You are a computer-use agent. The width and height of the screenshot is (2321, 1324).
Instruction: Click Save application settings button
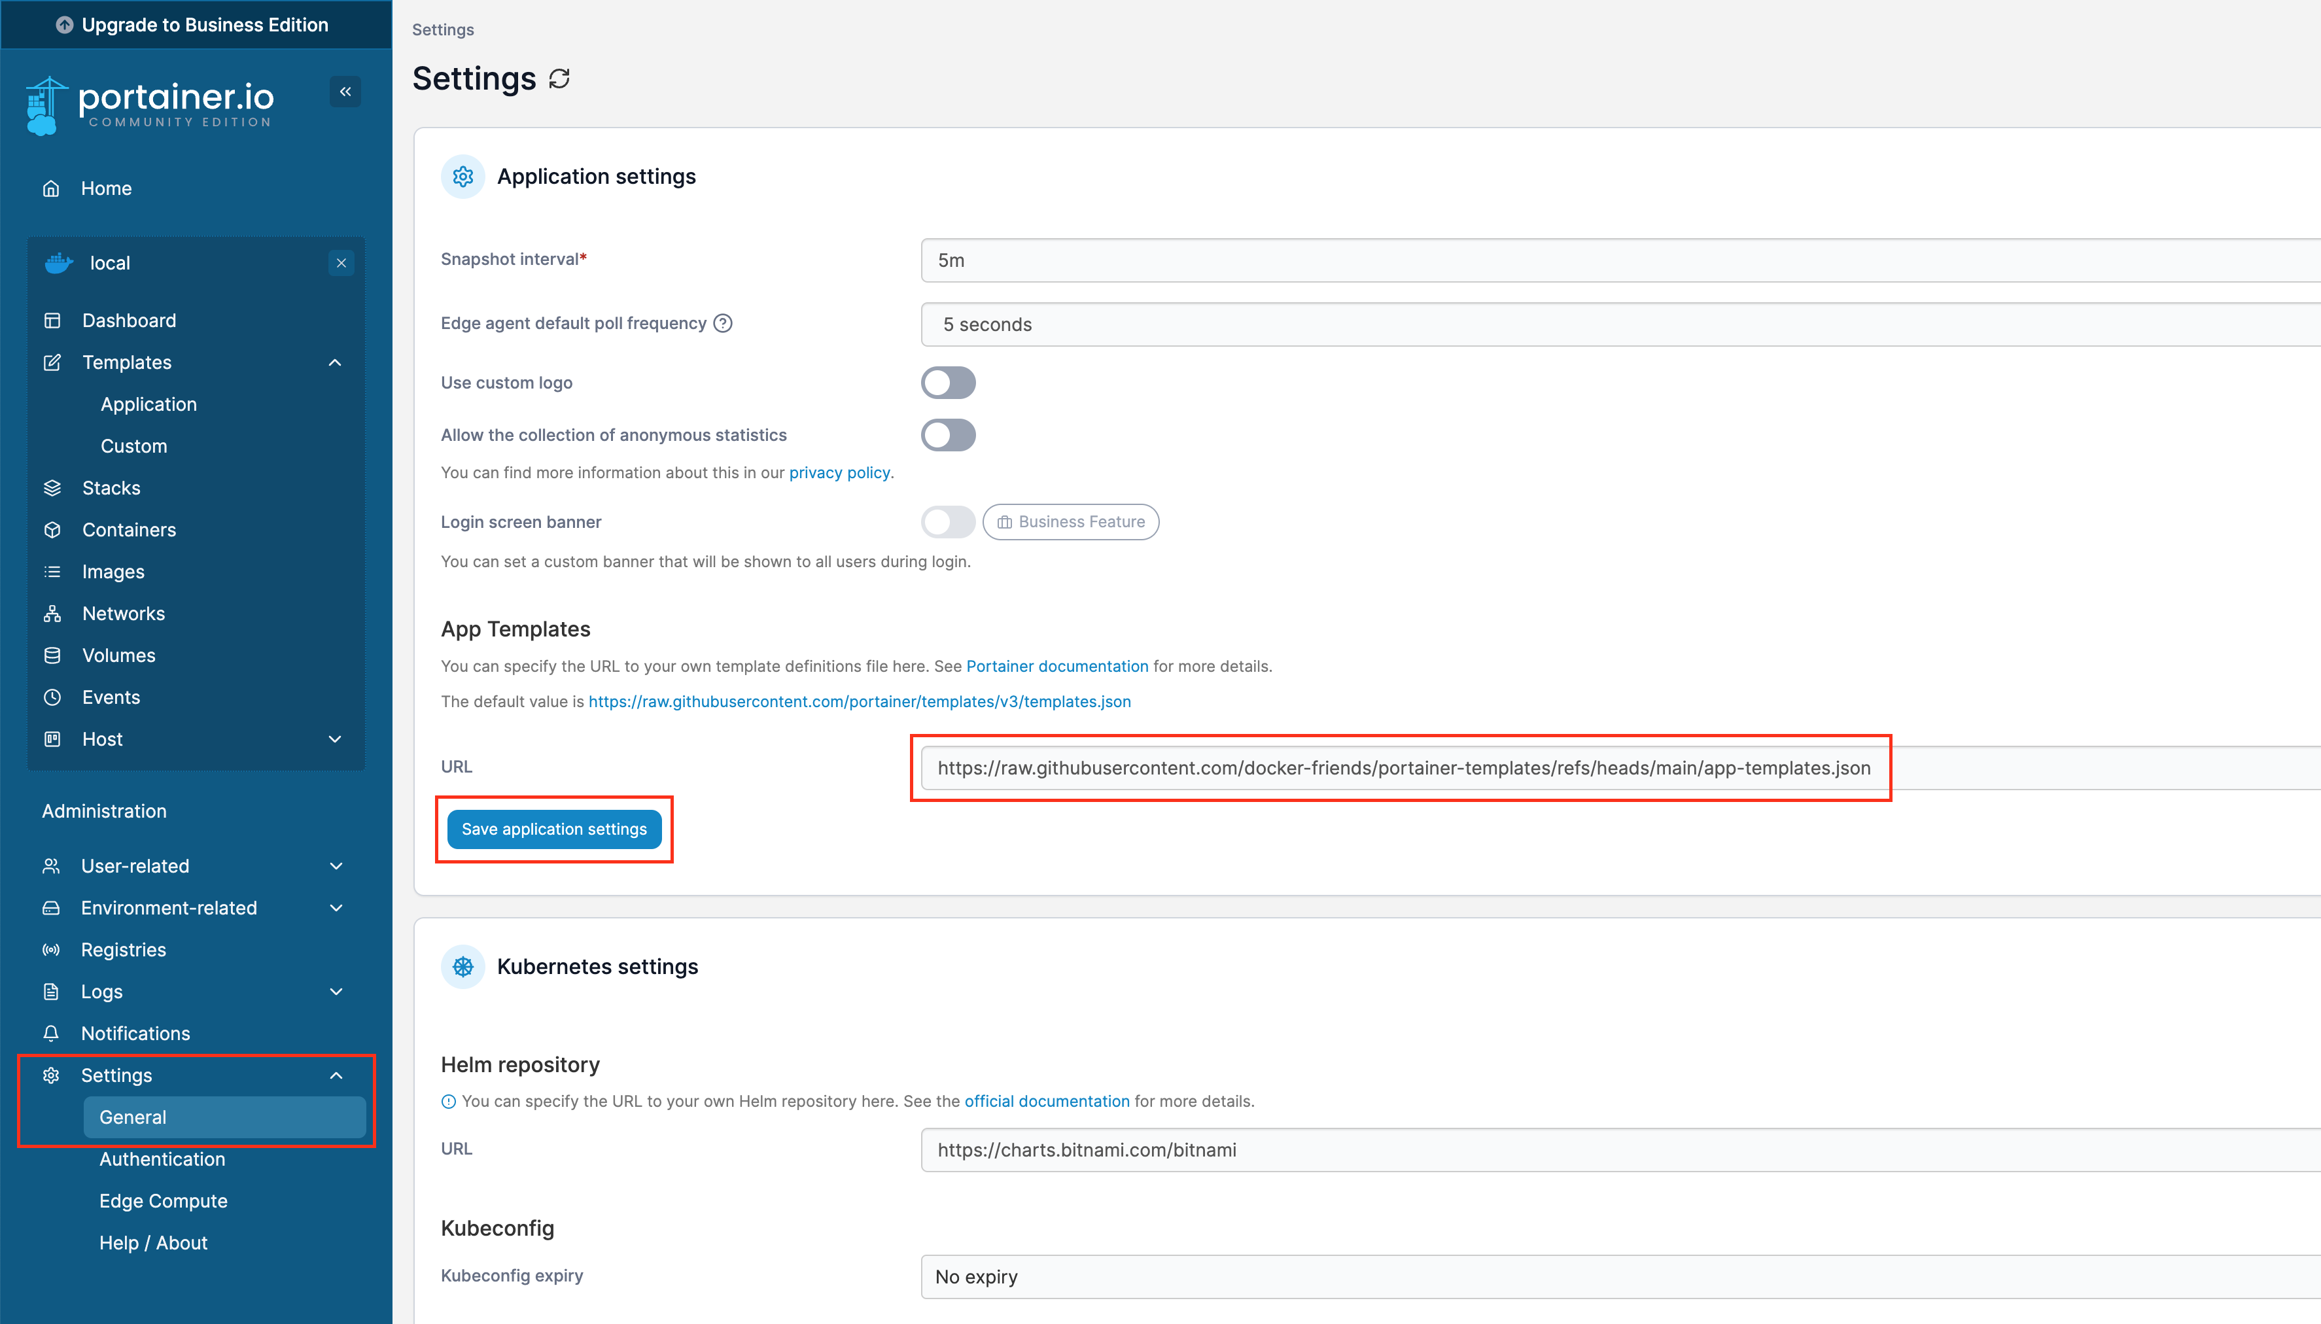click(553, 829)
